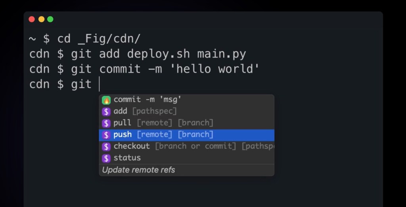Minimize the terminal using the yellow button
The height and width of the screenshot is (207, 406).
coord(41,19)
